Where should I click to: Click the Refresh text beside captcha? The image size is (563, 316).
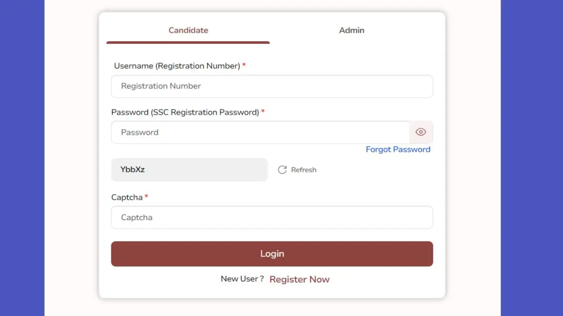pyautogui.click(x=304, y=170)
